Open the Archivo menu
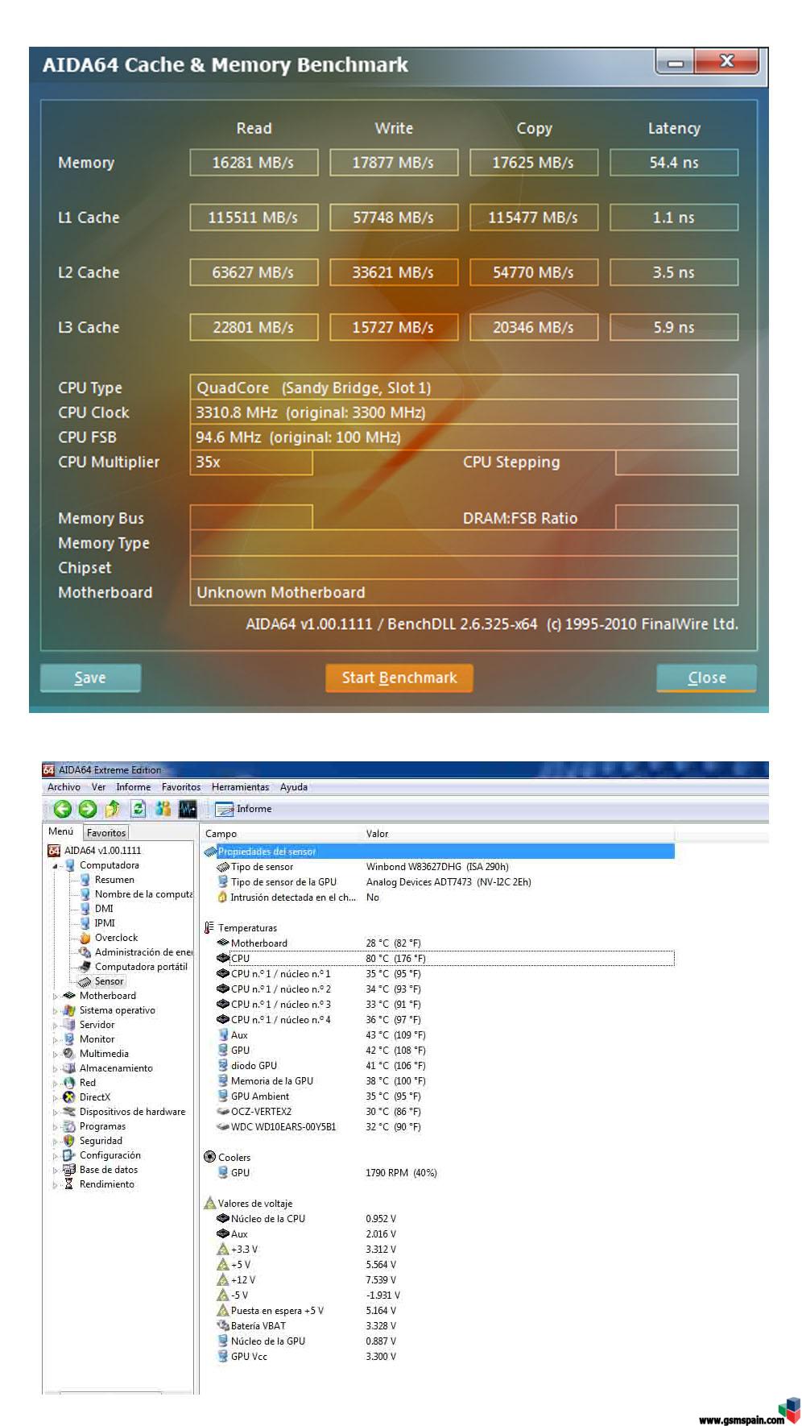802x1426 pixels. 64,787
